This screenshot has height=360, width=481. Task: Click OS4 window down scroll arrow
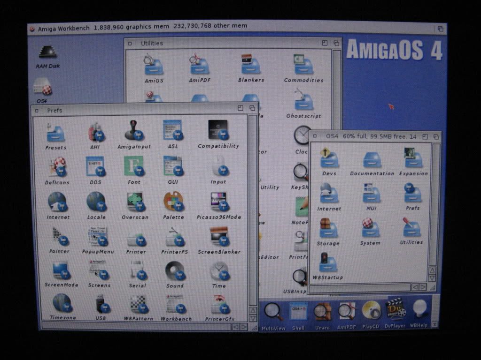click(x=432, y=278)
